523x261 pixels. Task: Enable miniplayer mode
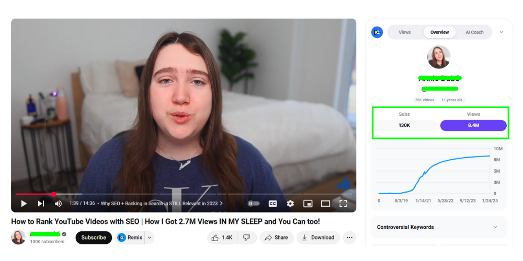point(308,204)
